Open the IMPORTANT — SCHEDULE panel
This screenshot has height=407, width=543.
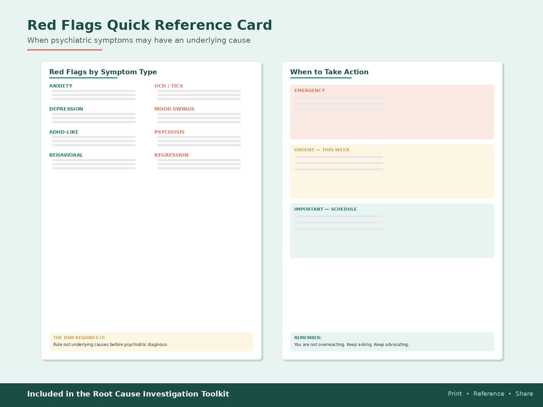(x=392, y=231)
